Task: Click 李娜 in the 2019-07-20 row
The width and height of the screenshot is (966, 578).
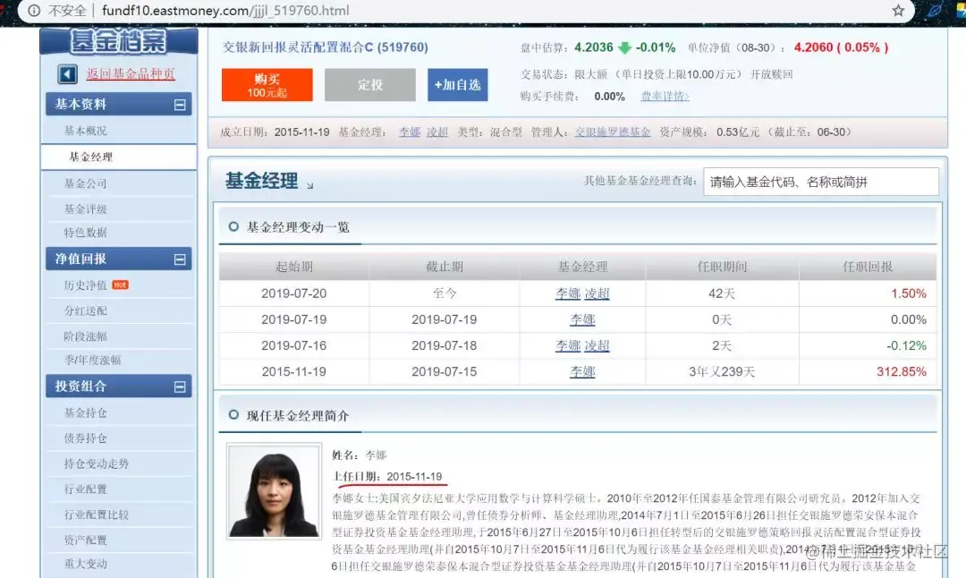Action: pyautogui.click(x=568, y=293)
